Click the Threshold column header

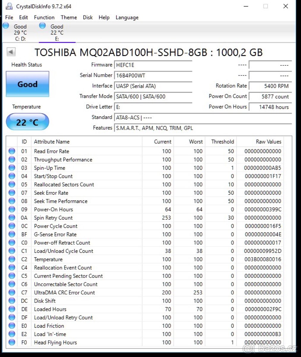tap(221, 142)
